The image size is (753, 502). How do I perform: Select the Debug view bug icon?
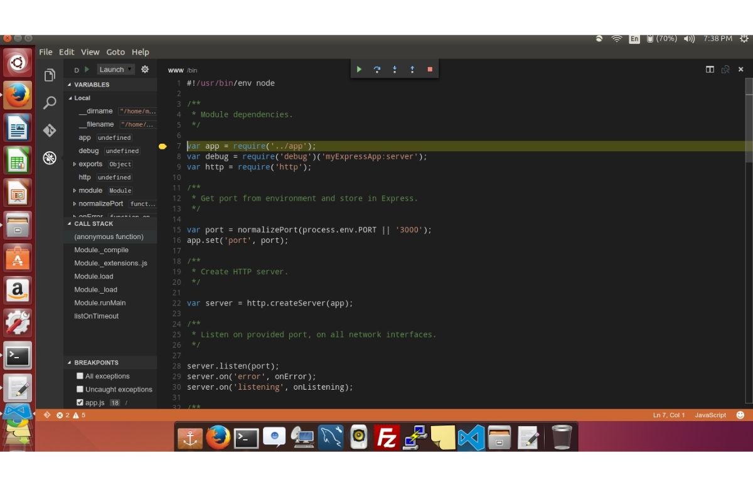[50, 158]
